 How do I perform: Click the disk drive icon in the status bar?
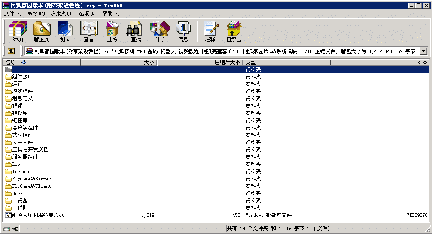[x=7, y=228]
